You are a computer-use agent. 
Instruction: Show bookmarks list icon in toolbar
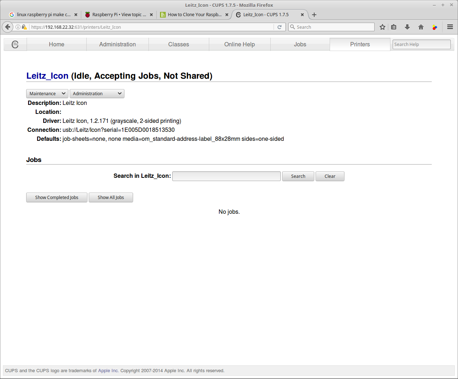pos(394,27)
